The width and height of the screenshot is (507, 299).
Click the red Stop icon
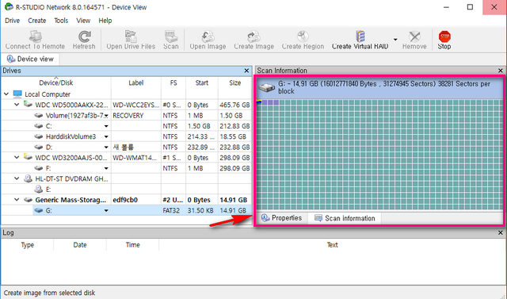pyautogui.click(x=444, y=36)
